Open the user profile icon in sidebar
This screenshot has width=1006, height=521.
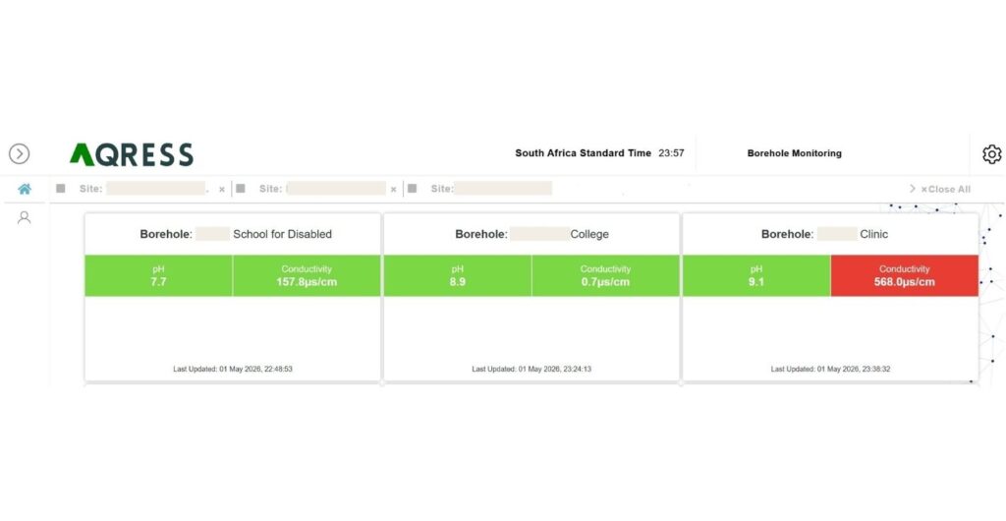[x=24, y=217]
